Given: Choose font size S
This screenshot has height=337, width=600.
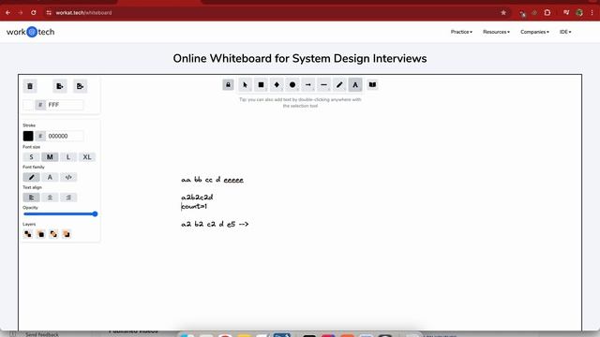Looking at the screenshot, I should (x=31, y=157).
